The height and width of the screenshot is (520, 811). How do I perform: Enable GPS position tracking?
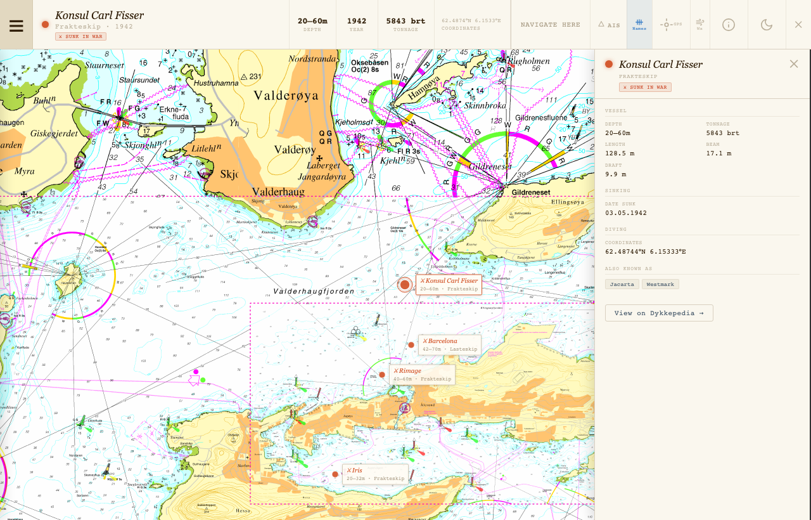(671, 25)
